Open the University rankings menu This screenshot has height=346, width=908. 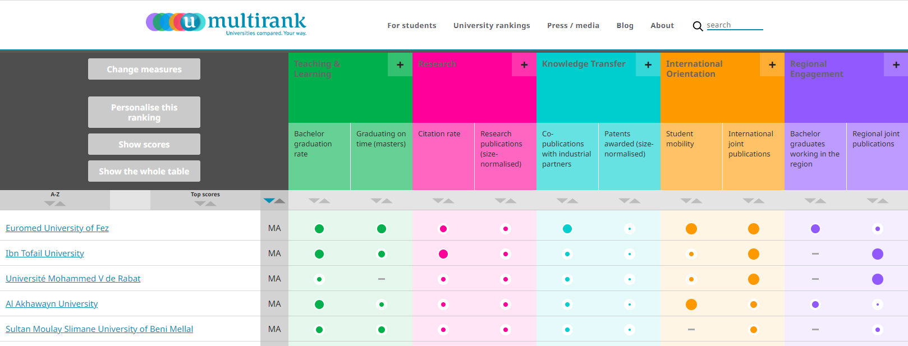pyautogui.click(x=492, y=26)
